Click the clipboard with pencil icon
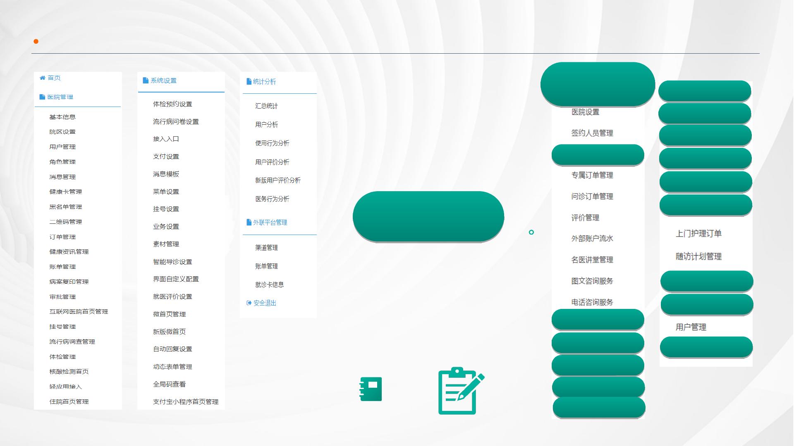Image resolution: width=794 pixels, height=446 pixels. click(460, 391)
